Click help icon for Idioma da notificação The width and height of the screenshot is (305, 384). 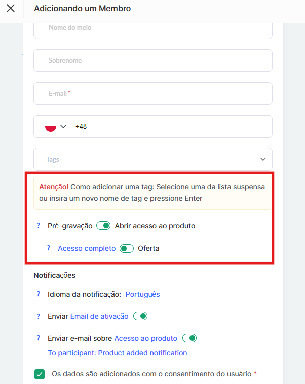(39, 294)
